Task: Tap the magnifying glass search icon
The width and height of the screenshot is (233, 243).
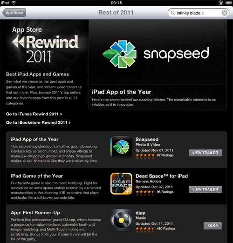Action: pyautogui.click(x=173, y=13)
